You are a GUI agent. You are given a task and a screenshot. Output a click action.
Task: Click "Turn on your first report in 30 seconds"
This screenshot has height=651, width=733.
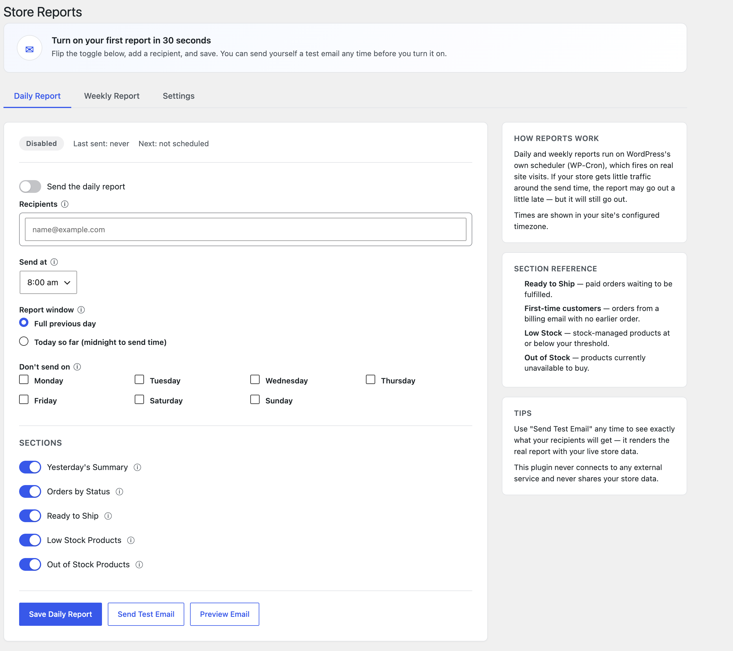pos(131,41)
